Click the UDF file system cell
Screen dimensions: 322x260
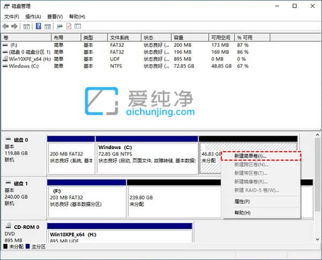(115, 59)
